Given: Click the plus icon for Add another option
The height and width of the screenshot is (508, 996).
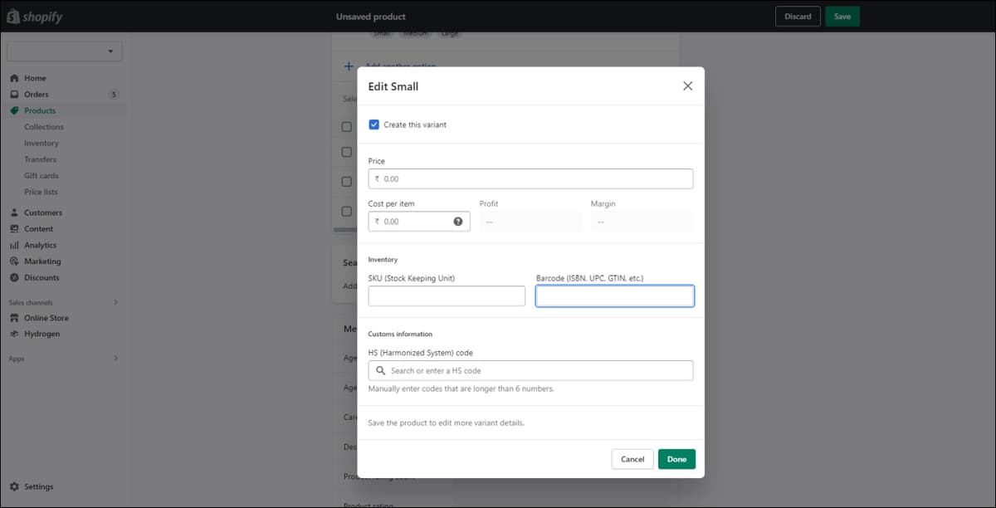Looking at the screenshot, I should pyautogui.click(x=349, y=66).
